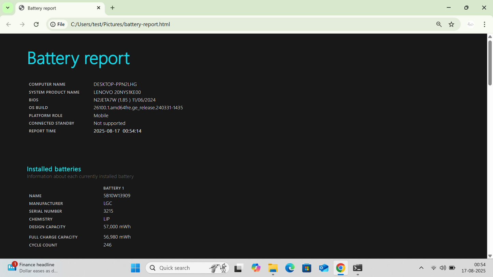Open the tab search dropdown arrow
The width and height of the screenshot is (493, 277).
(8, 7)
